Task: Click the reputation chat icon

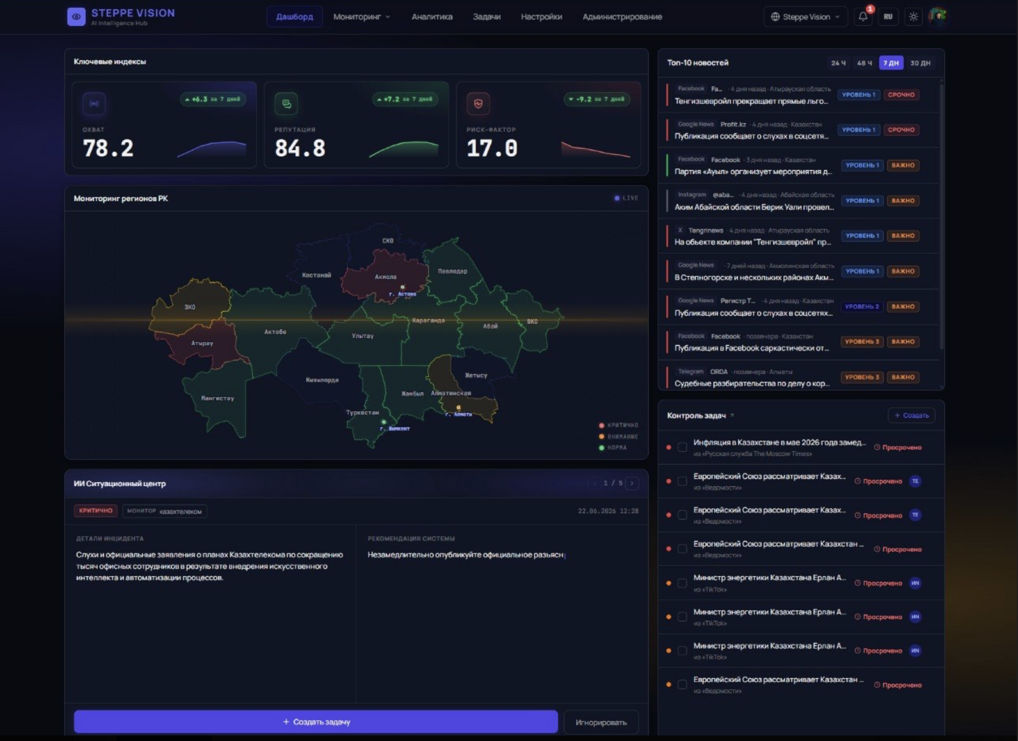Action: (x=286, y=104)
